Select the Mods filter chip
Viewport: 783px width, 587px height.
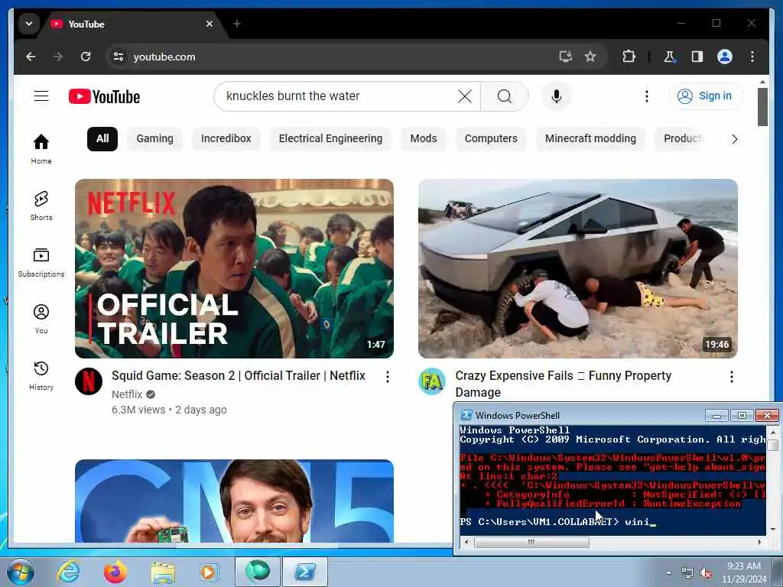tap(424, 139)
